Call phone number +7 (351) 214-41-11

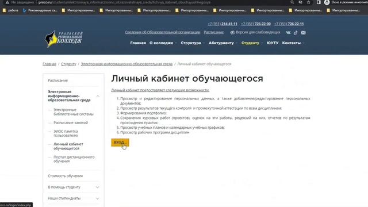[x=223, y=24]
